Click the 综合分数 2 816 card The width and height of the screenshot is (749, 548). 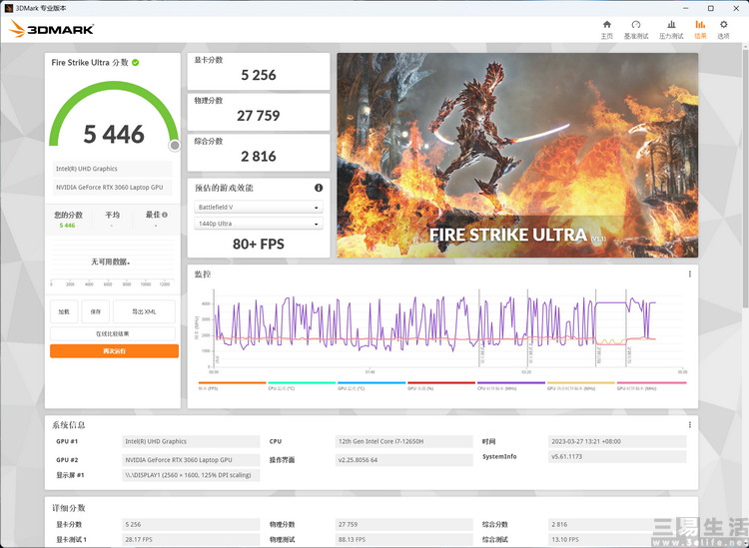[x=259, y=153]
